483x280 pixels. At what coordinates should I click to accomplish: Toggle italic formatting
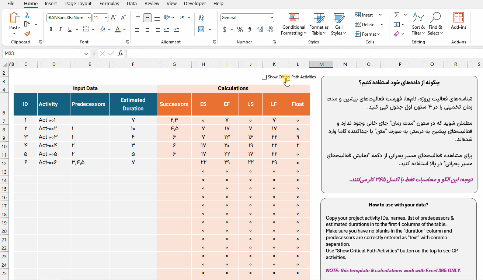[x=60, y=29]
